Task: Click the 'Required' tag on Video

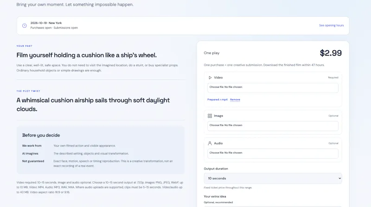Action: [333, 77]
